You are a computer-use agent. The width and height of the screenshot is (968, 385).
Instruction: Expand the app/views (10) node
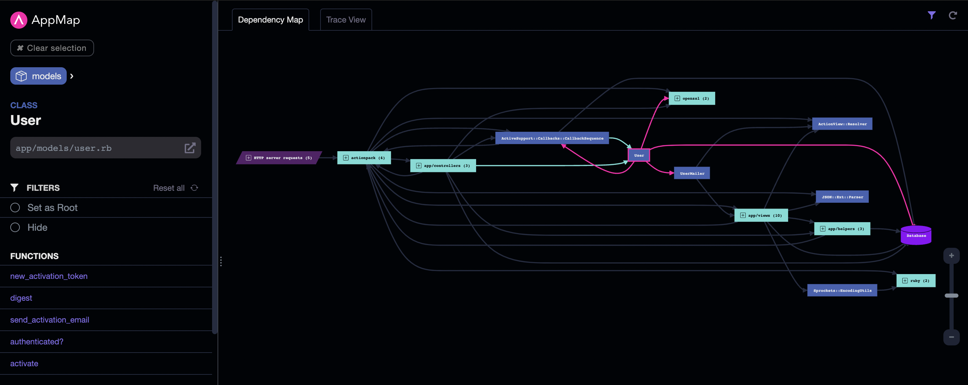(x=743, y=216)
